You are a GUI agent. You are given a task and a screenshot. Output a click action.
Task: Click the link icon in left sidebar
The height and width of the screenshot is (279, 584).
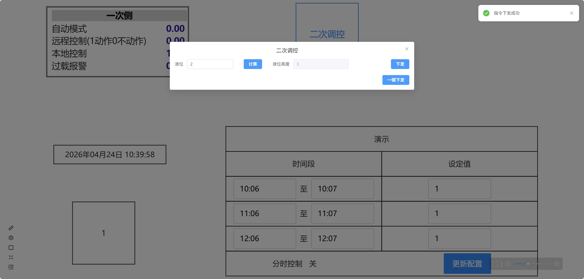pyautogui.click(x=11, y=228)
